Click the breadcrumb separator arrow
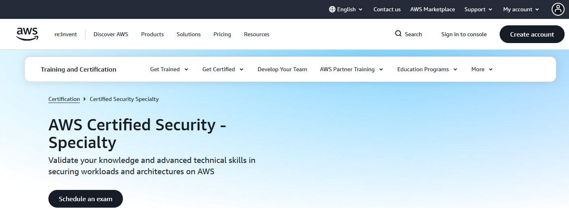 85,99
